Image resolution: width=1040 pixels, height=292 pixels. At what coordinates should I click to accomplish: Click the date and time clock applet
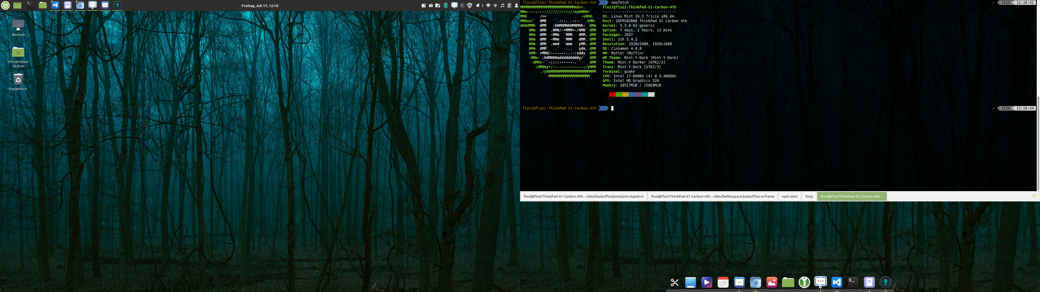pos(260,6)
